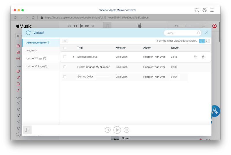The height and width of the screenshot is (155, 231).
Task: Adjust the Apple Music volume slider
Action: click(x=185, y=26)
